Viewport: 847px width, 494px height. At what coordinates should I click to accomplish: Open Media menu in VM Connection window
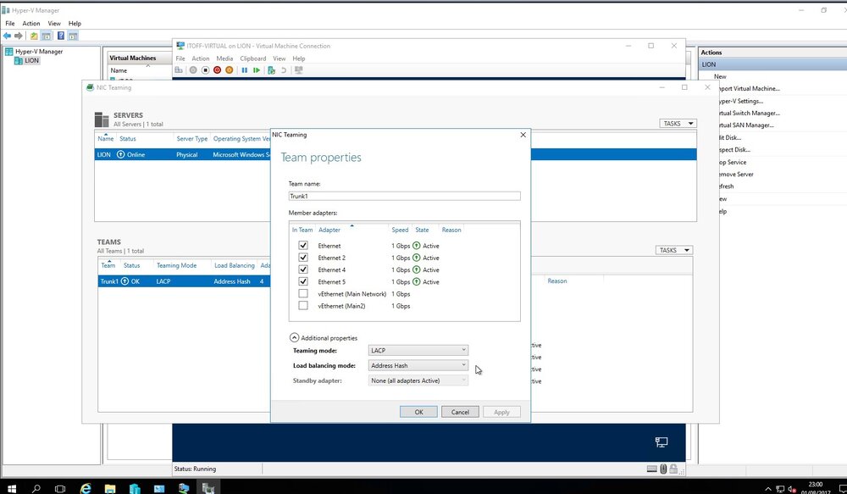click(x=224, y=58)
